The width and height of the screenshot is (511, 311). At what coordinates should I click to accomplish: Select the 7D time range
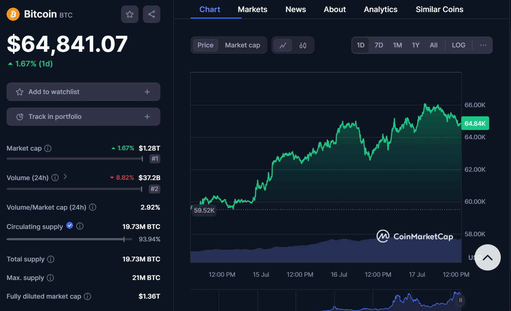(379, 45)
